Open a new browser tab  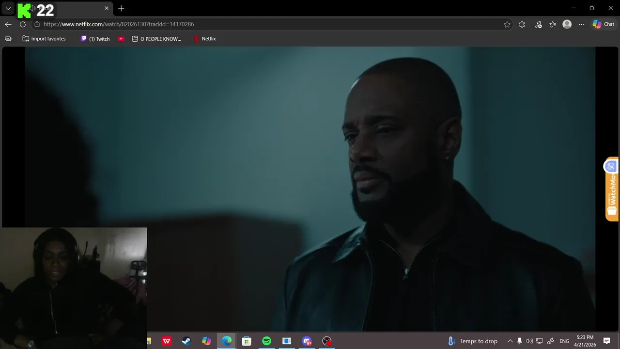click(x=121, y=8)
